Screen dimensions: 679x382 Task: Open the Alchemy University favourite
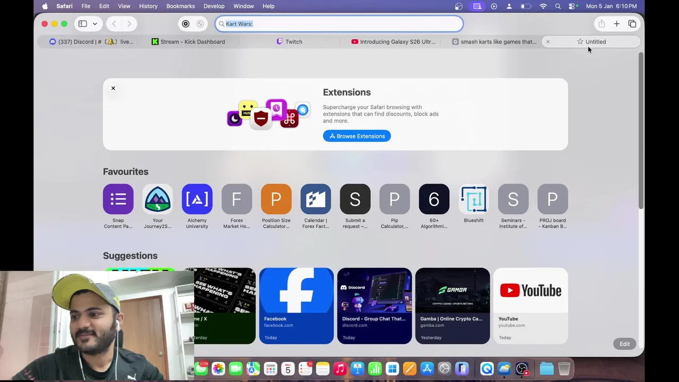(x=197, y=206)
